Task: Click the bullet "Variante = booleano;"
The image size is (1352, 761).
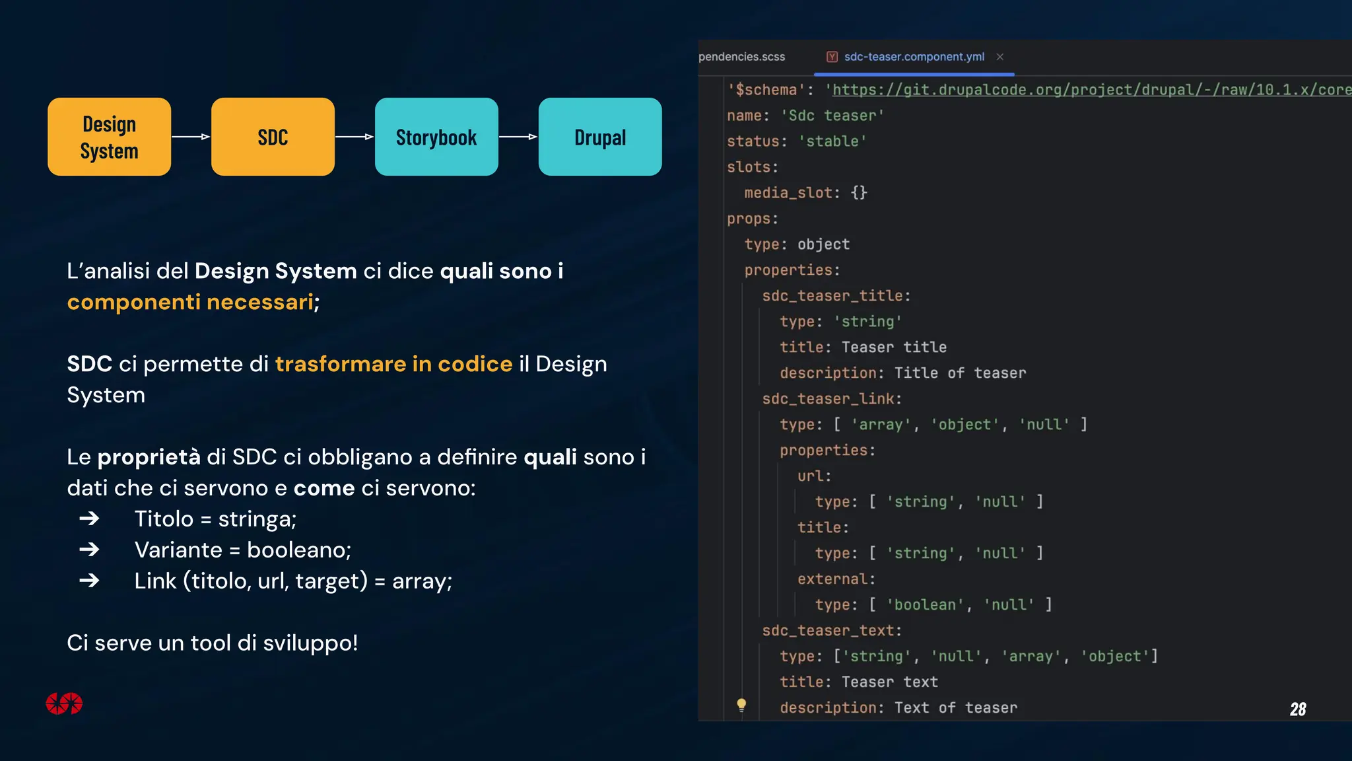Action: [x=243, y=550]
